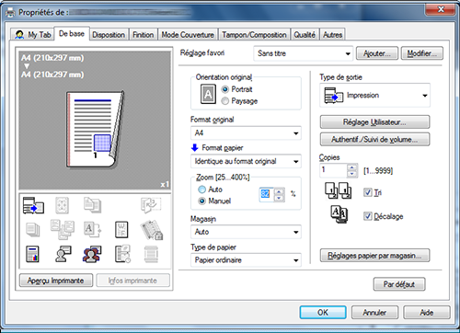Click the Ajouter button
This screenshot has width=460, height=333.
377,53
